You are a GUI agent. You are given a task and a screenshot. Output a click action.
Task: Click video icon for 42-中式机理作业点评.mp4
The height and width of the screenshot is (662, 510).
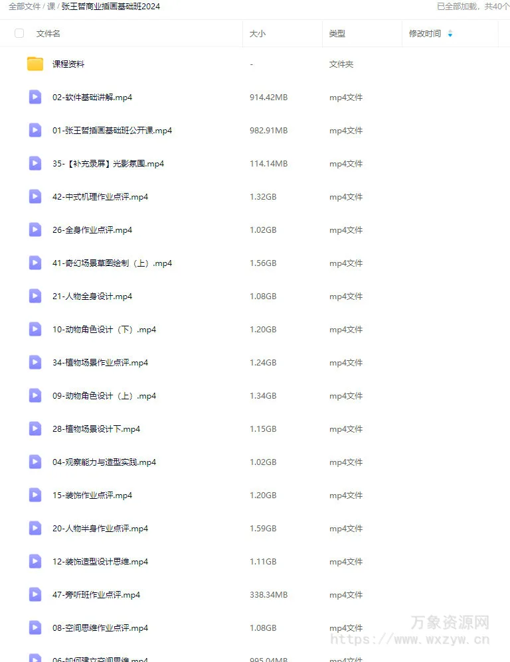(35, 197)
